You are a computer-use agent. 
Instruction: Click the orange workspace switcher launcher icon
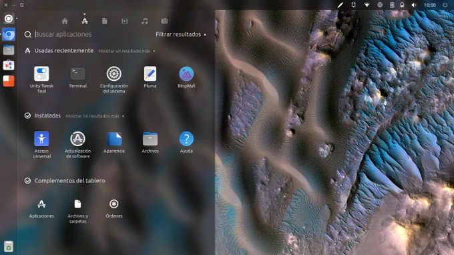[9, 81]
